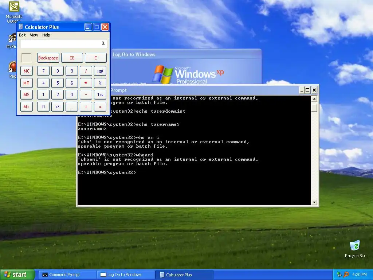Click the +/- sign toggle button
Screen dimensions: 373x280
point(58,107)
